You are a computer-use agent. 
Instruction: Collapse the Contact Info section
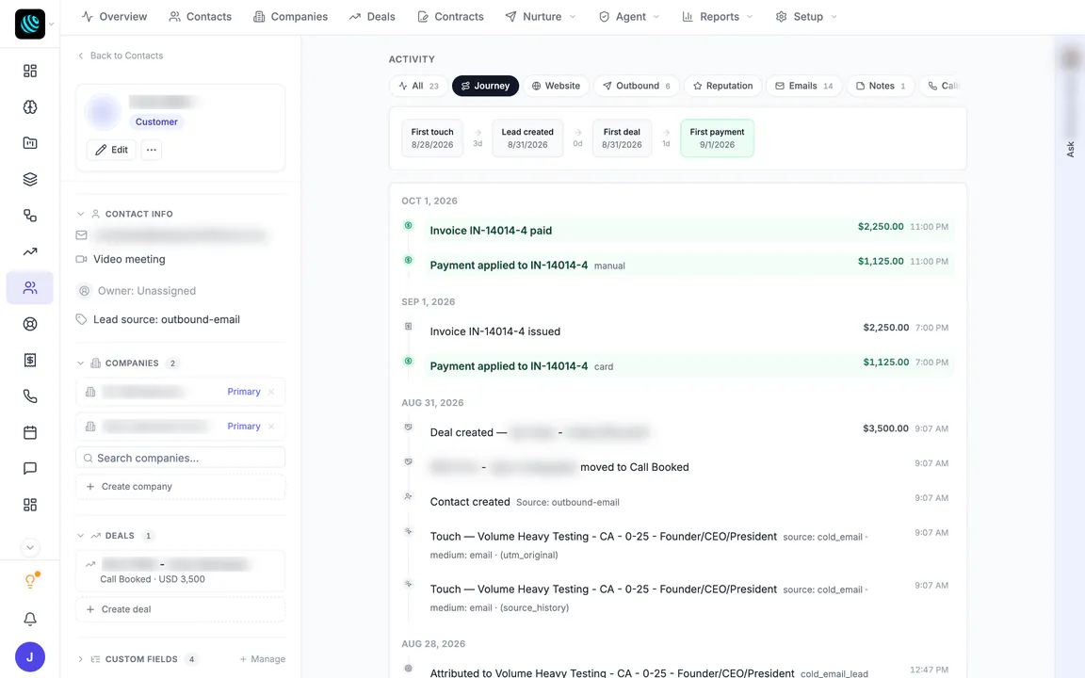point(80,214)
